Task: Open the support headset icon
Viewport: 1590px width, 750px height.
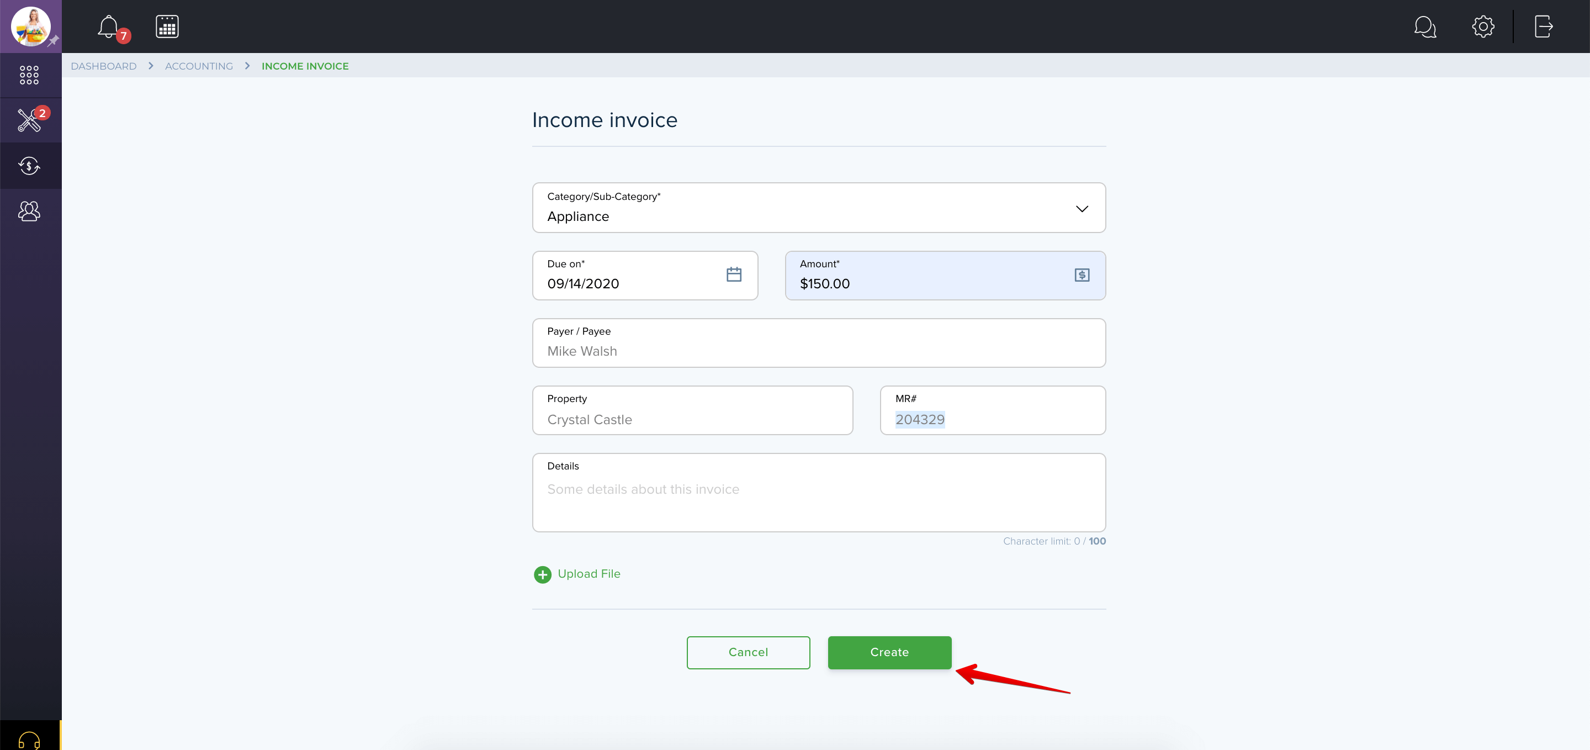Action: 29,740
